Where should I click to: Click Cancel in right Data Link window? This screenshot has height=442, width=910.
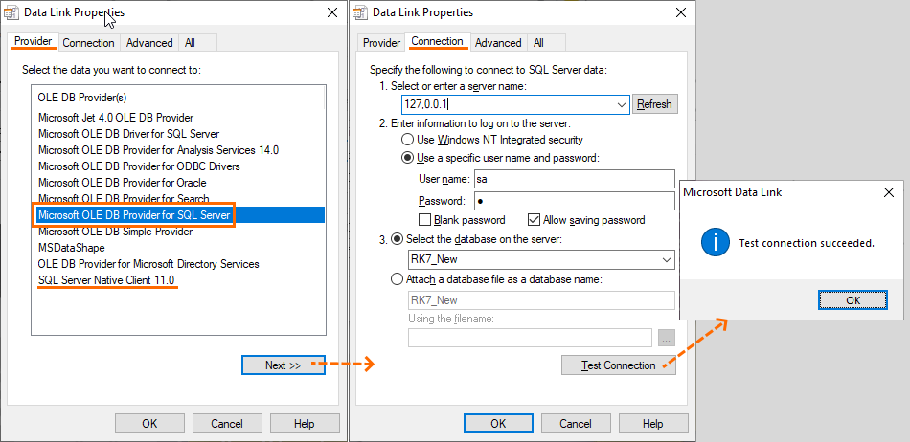coord(576,424)
